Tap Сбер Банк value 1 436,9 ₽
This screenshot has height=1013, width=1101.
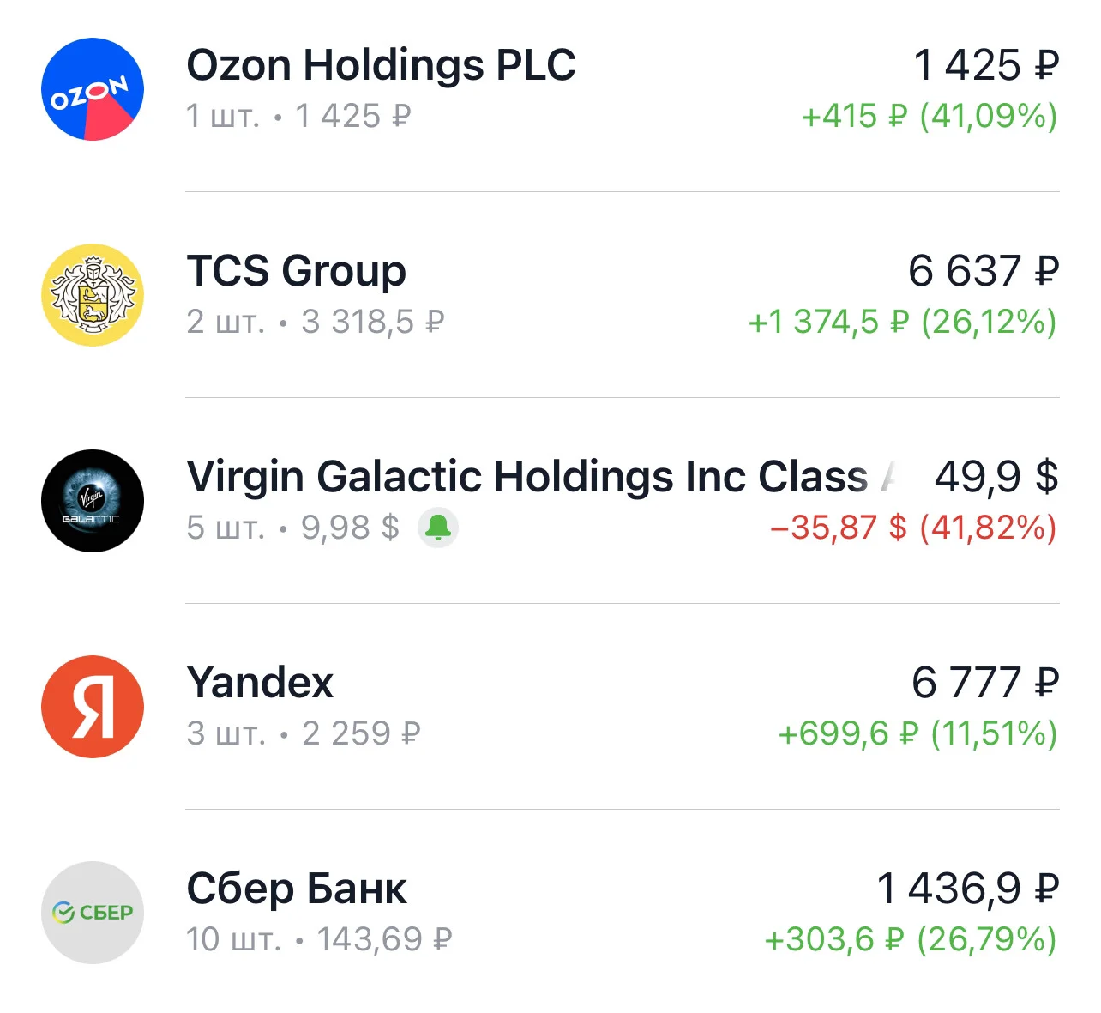tap(967, 889)
